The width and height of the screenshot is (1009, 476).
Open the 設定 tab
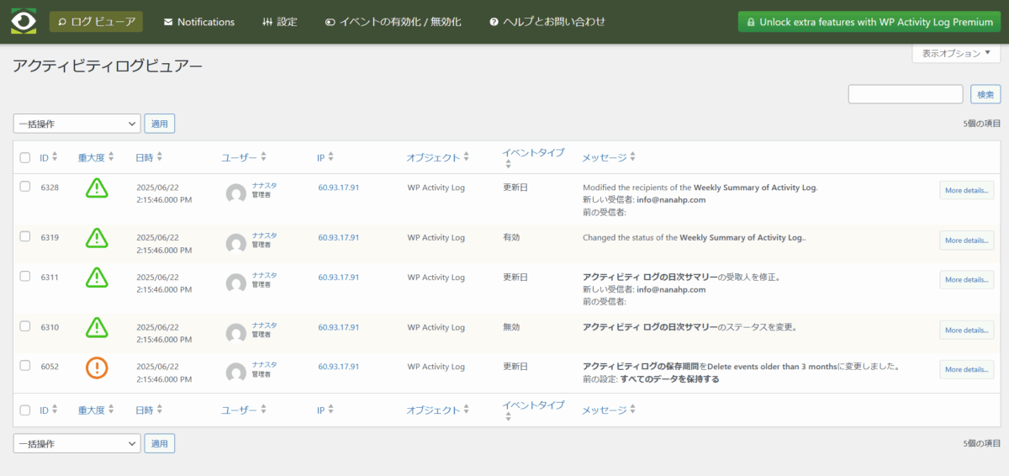coord(280,22)
